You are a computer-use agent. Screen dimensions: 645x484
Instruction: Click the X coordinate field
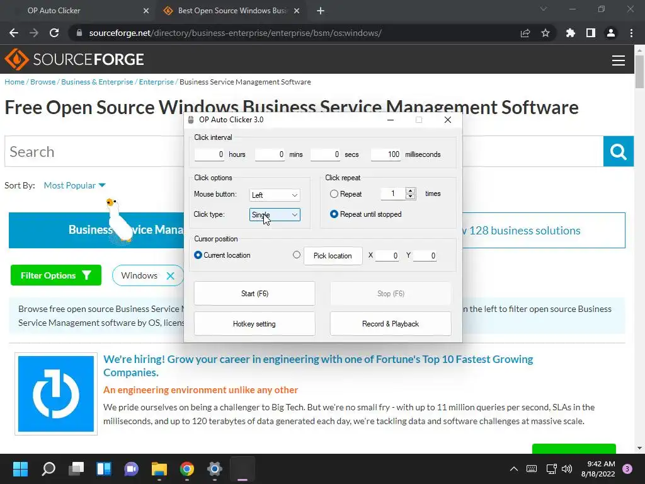pos(387,256)
